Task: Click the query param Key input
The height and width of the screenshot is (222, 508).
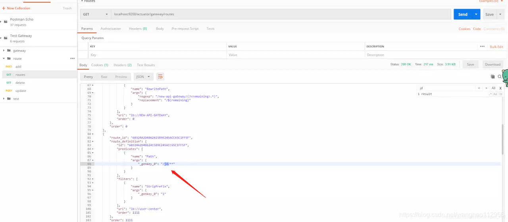Action: click(158, 55)
